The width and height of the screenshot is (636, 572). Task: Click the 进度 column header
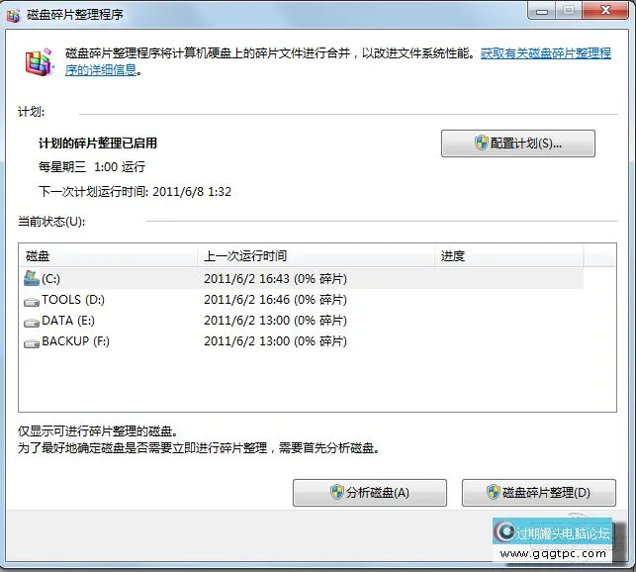pyautogui.click(x=509, y=255)
